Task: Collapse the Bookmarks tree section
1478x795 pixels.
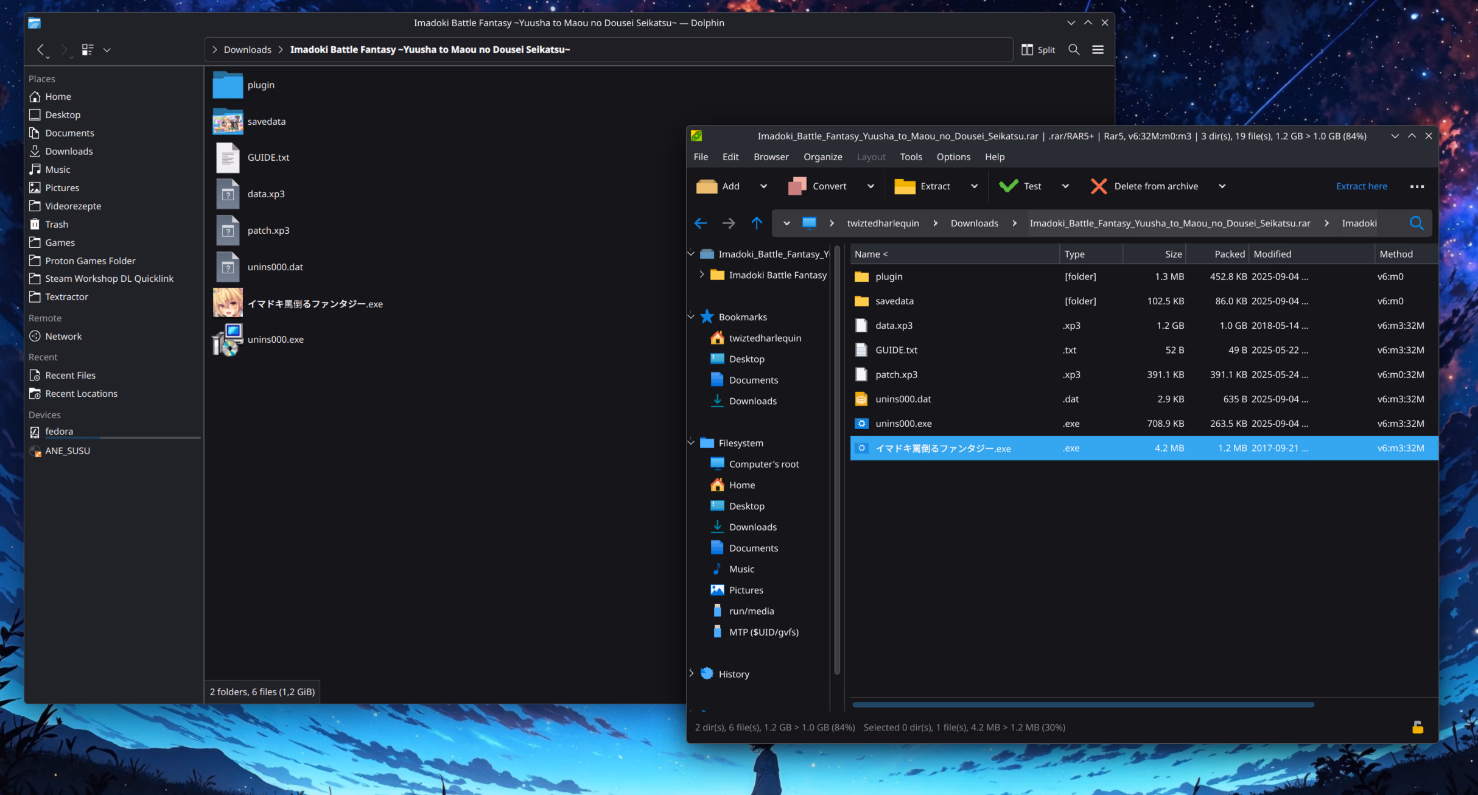Action: click(691, 317)
